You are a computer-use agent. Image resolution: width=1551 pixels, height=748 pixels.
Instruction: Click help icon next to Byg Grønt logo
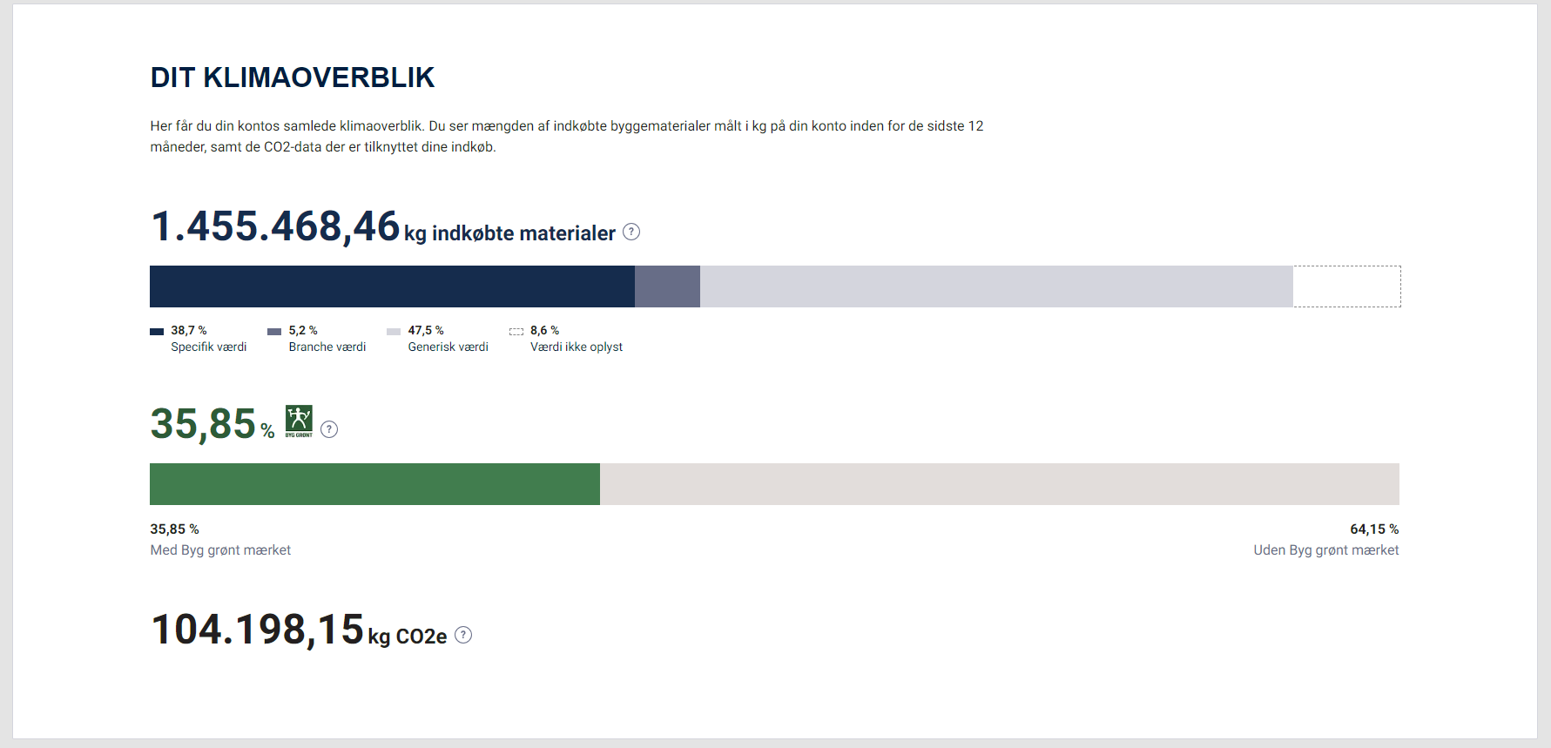tap(329, 429)
